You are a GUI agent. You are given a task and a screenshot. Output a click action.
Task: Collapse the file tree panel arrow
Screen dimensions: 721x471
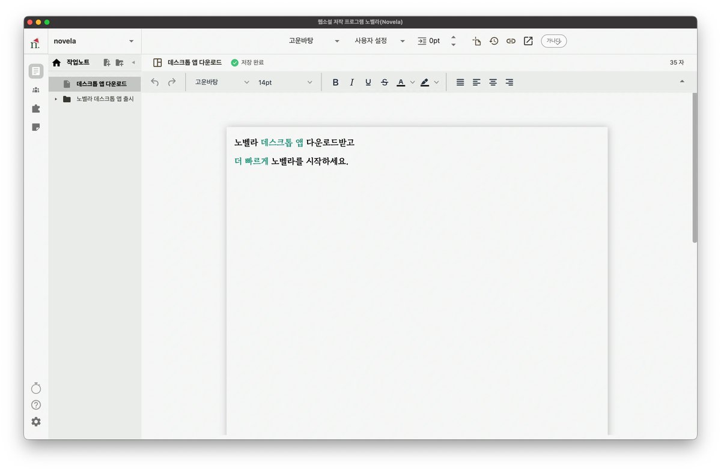click(x=133, y=62)
